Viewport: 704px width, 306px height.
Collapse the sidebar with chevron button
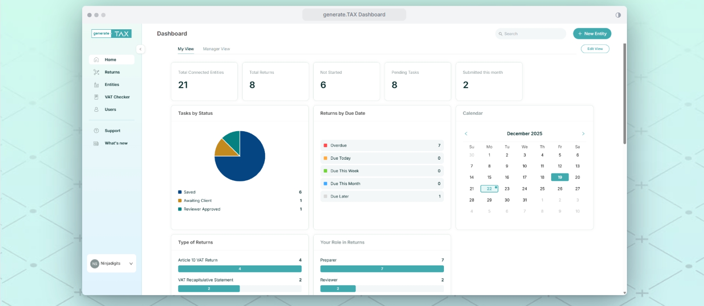pyautogui.click(x=140, y=49)
